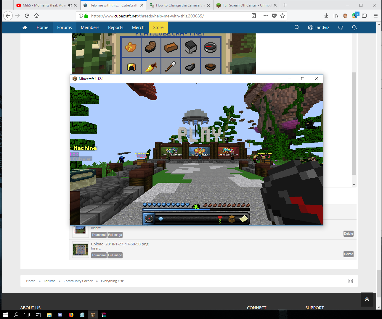Click editor inner scrollbar down arrow

(354, 185)
